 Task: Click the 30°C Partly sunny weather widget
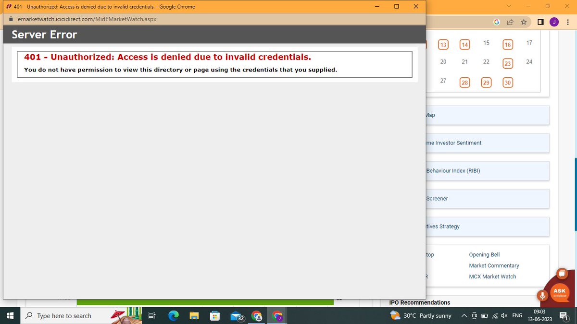click(421, 315)
